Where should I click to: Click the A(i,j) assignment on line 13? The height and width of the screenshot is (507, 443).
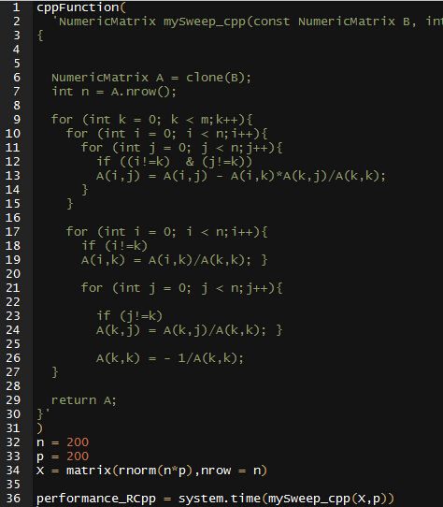click(x=241, y=176)
